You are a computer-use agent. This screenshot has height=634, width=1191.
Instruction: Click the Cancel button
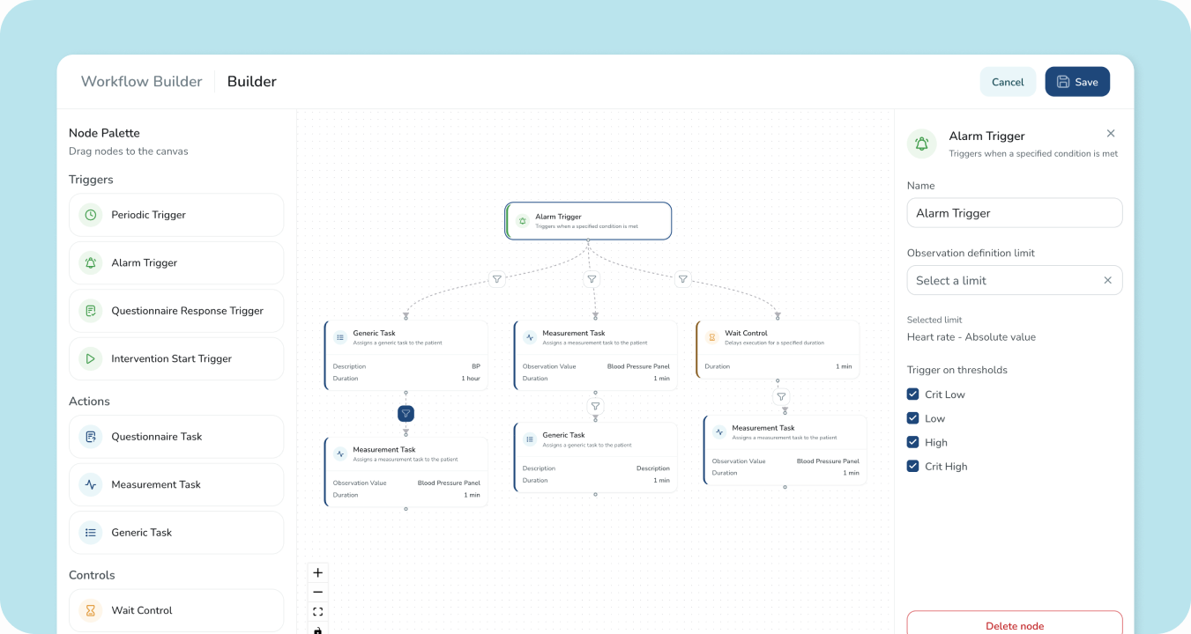click(1008, 82)
